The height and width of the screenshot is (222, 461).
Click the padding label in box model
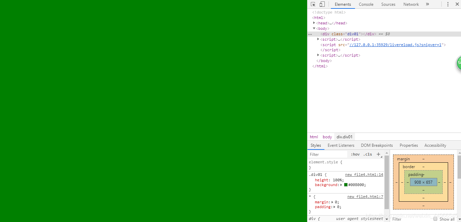(416, 175)
